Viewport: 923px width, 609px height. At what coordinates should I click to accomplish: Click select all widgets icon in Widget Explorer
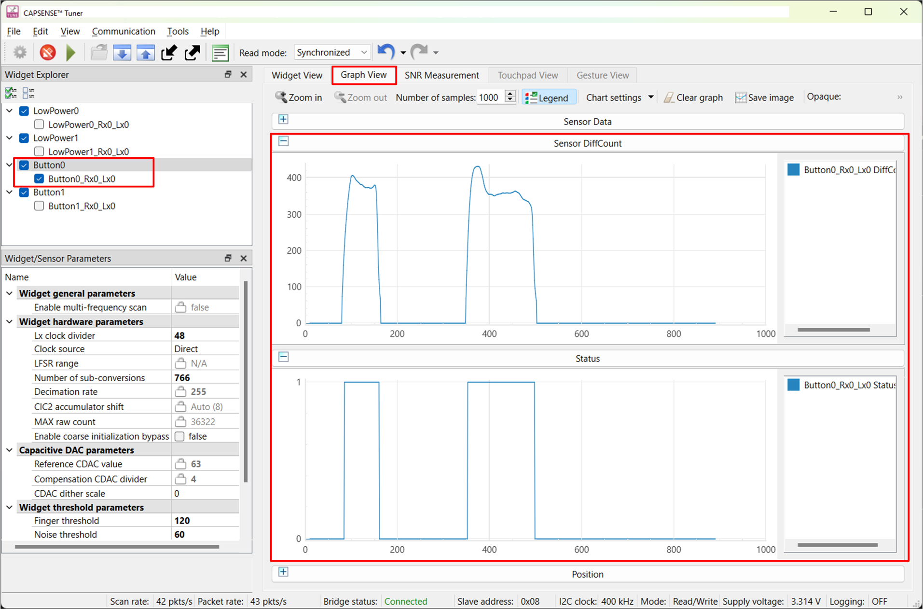(11, 93)
